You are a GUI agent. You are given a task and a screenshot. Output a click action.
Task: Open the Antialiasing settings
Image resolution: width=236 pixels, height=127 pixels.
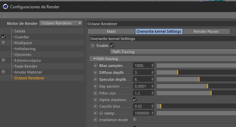pyautogui.click(x=25, y=49)
